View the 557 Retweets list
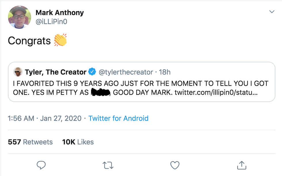The image size is (282, 176). pyautogui.click(x=30, y=142)
